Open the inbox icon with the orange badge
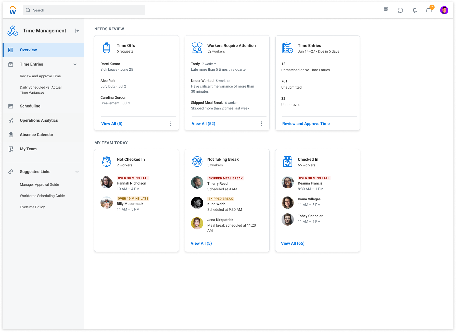The height and width of the screenshot is (332, 456). pos(429,10)
